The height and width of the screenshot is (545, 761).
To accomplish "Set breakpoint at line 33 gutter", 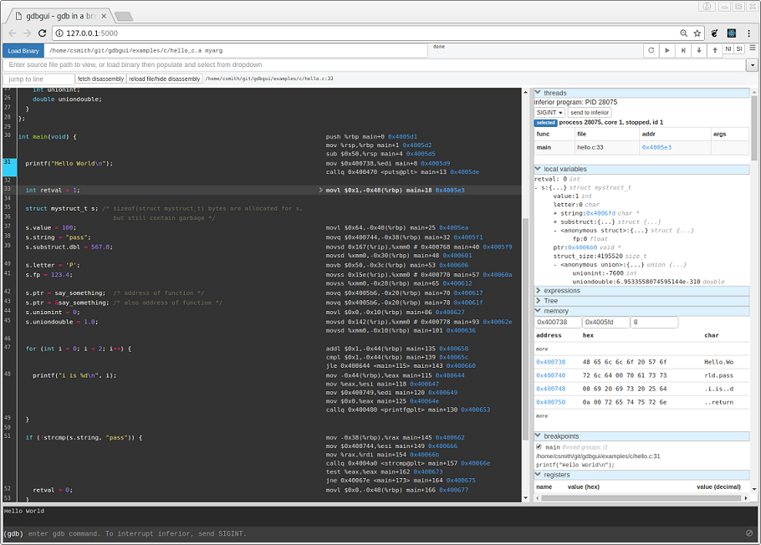I will tap(10, 190).
